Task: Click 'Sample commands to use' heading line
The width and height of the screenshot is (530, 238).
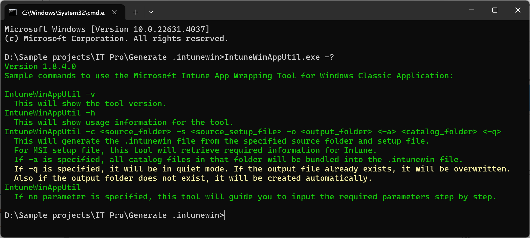Action: (229, 76)
